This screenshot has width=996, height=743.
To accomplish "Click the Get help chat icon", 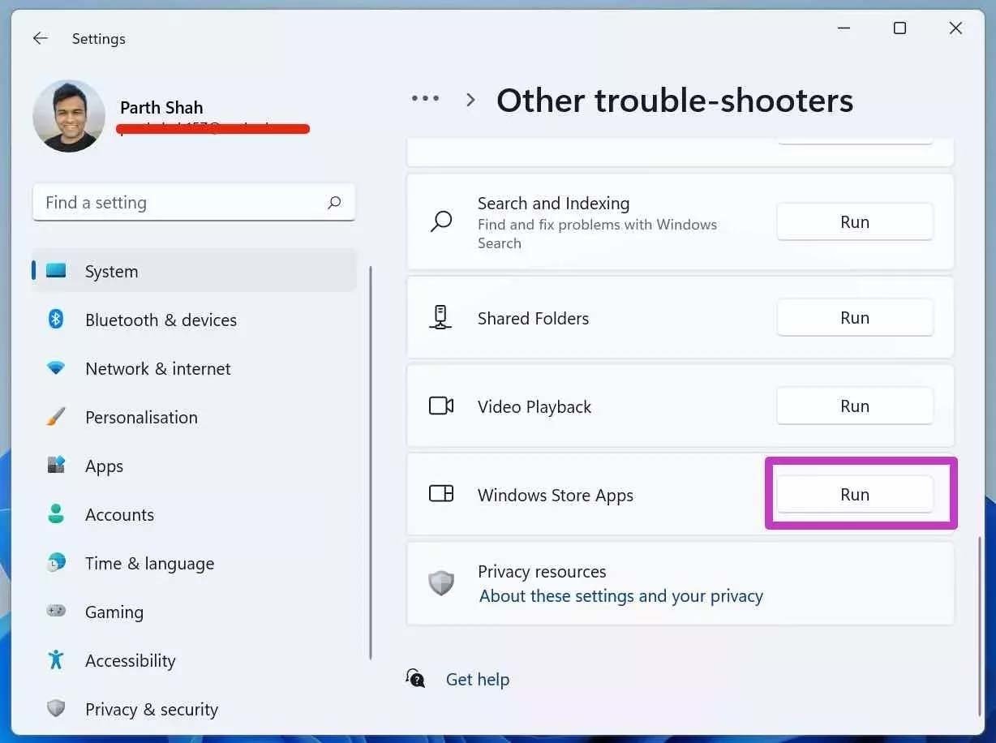I will 415,678.
